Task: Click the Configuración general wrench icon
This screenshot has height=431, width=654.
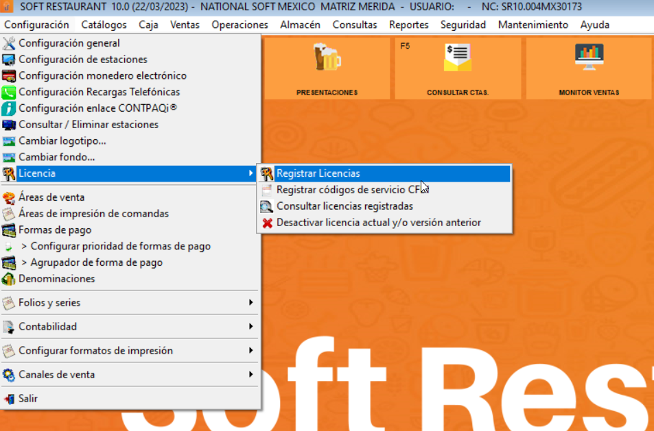Action: (x=9, y=43)
